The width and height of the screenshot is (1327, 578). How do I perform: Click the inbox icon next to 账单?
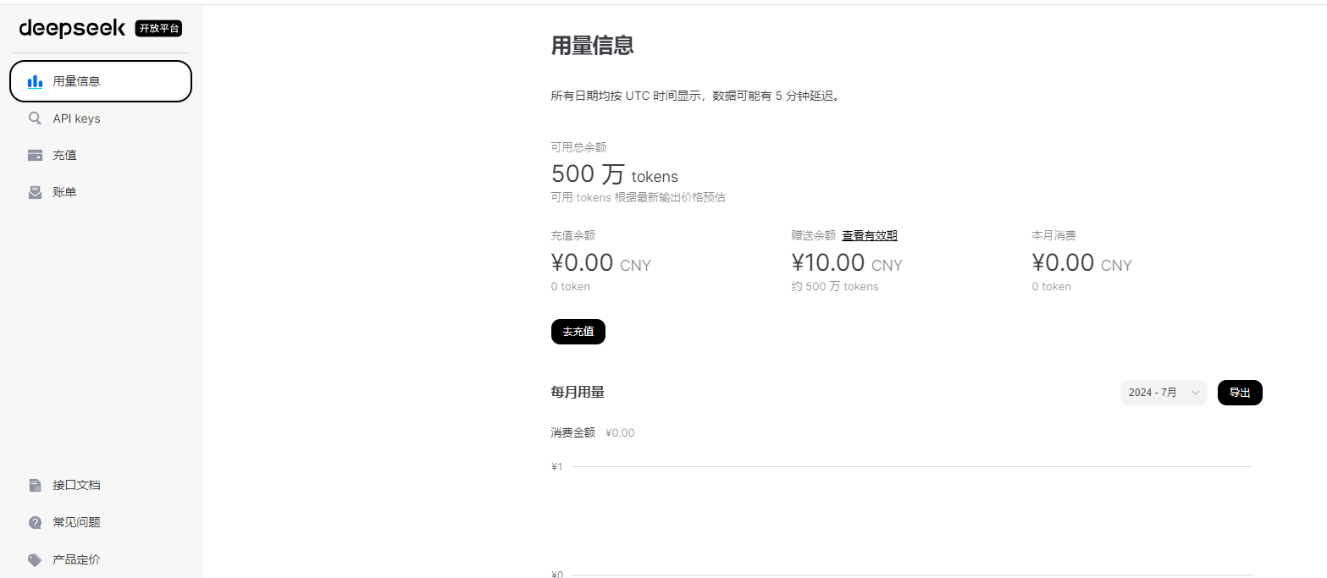click(35, 192)
